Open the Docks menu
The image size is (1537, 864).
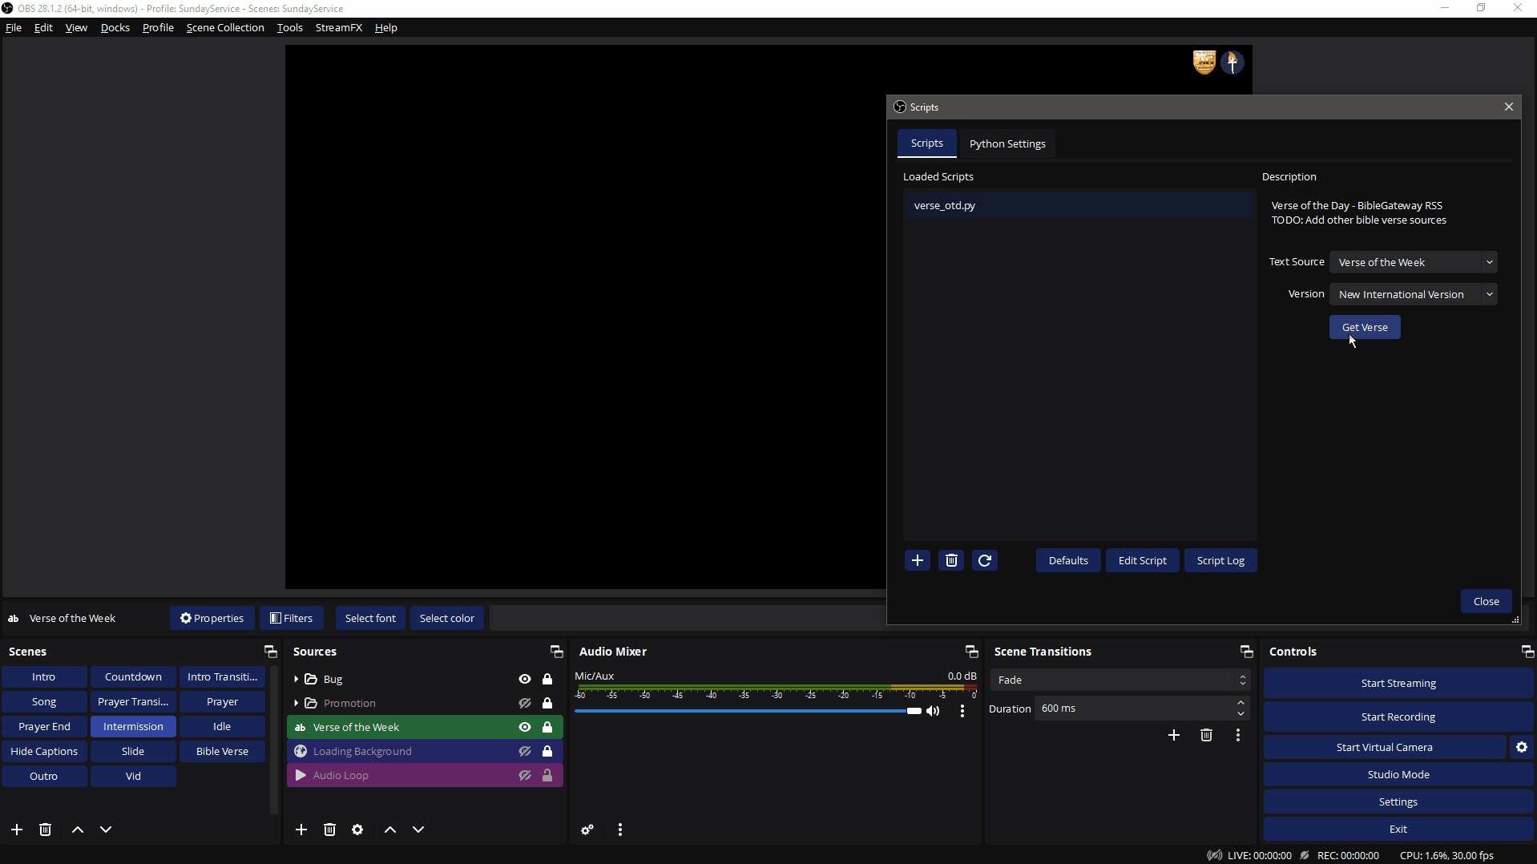[x=115, y=27]
